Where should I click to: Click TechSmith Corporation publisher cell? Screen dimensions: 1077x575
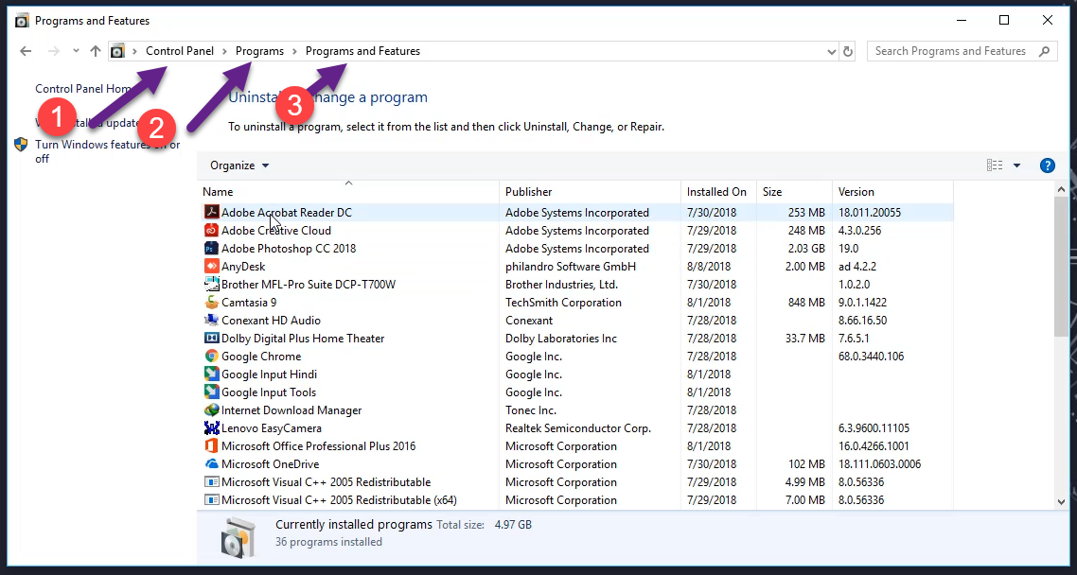(563, 302)
